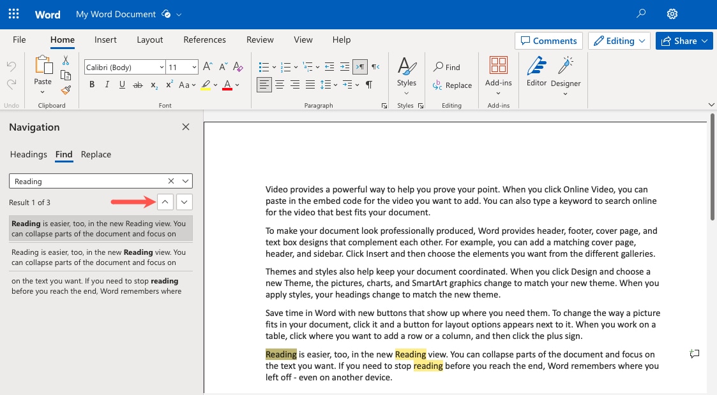Open the Comments panel

(x=548, y=40)
